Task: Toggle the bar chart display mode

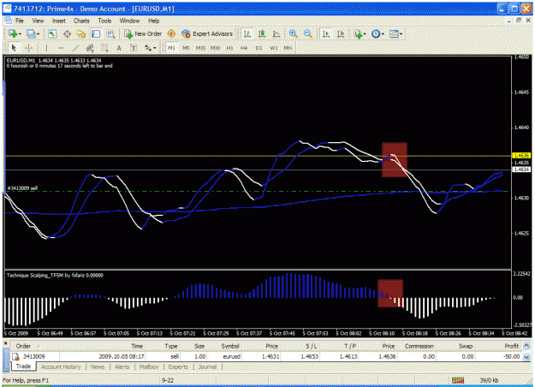Action: click(x=247, y=33)
